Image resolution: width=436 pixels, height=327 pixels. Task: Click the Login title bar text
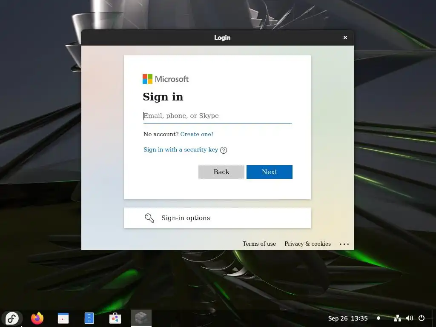pos(222,37)
